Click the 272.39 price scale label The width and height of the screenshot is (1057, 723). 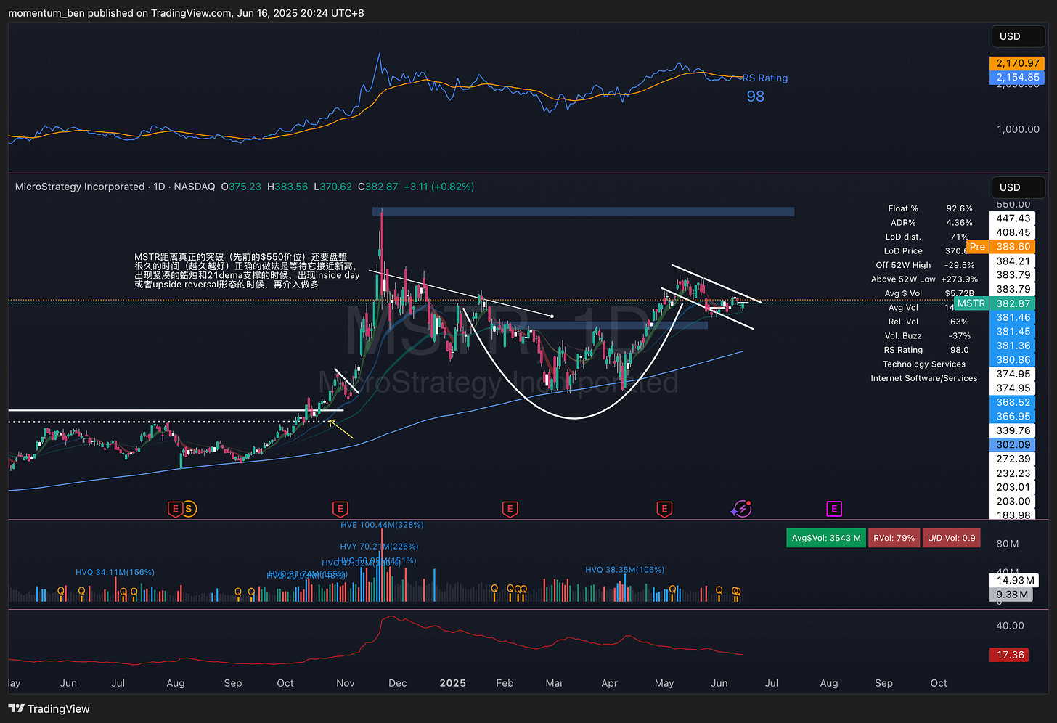(x=1013, y=459)
